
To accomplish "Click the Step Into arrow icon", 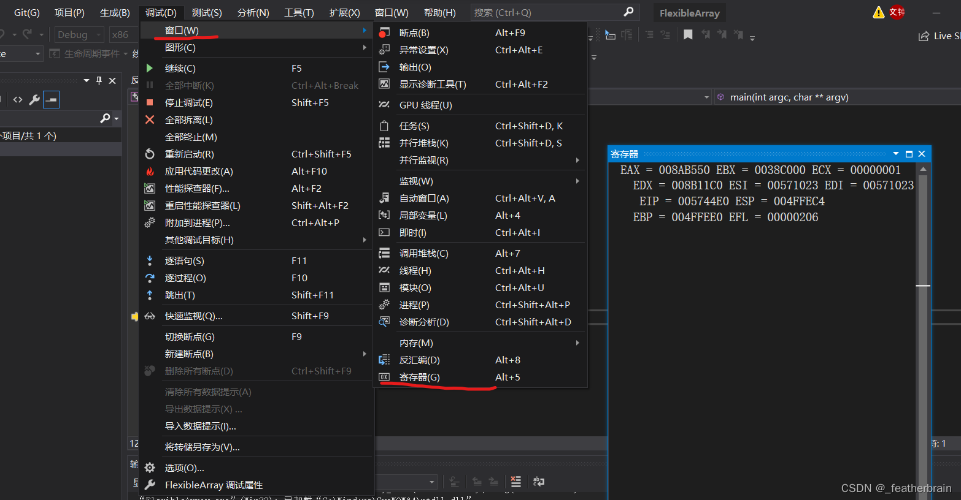I will click(150, 260).
